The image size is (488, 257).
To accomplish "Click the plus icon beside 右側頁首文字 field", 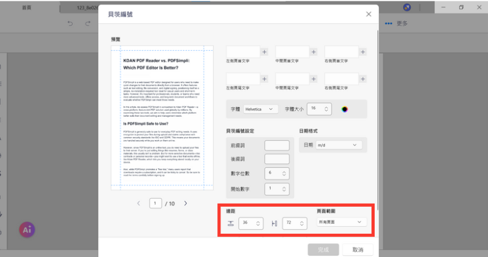I will 363,52.
